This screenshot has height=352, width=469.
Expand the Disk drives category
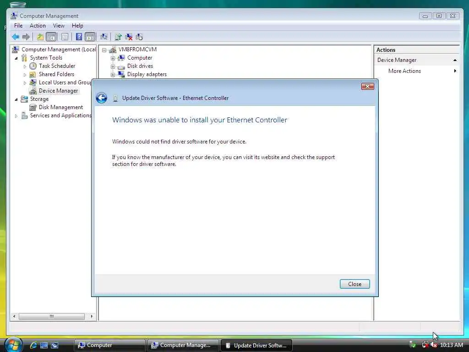point(113,66)
